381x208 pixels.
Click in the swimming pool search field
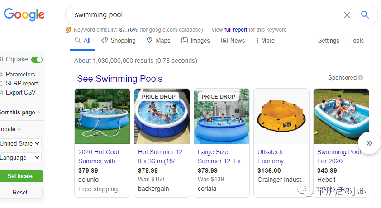[x=204, y=15]
